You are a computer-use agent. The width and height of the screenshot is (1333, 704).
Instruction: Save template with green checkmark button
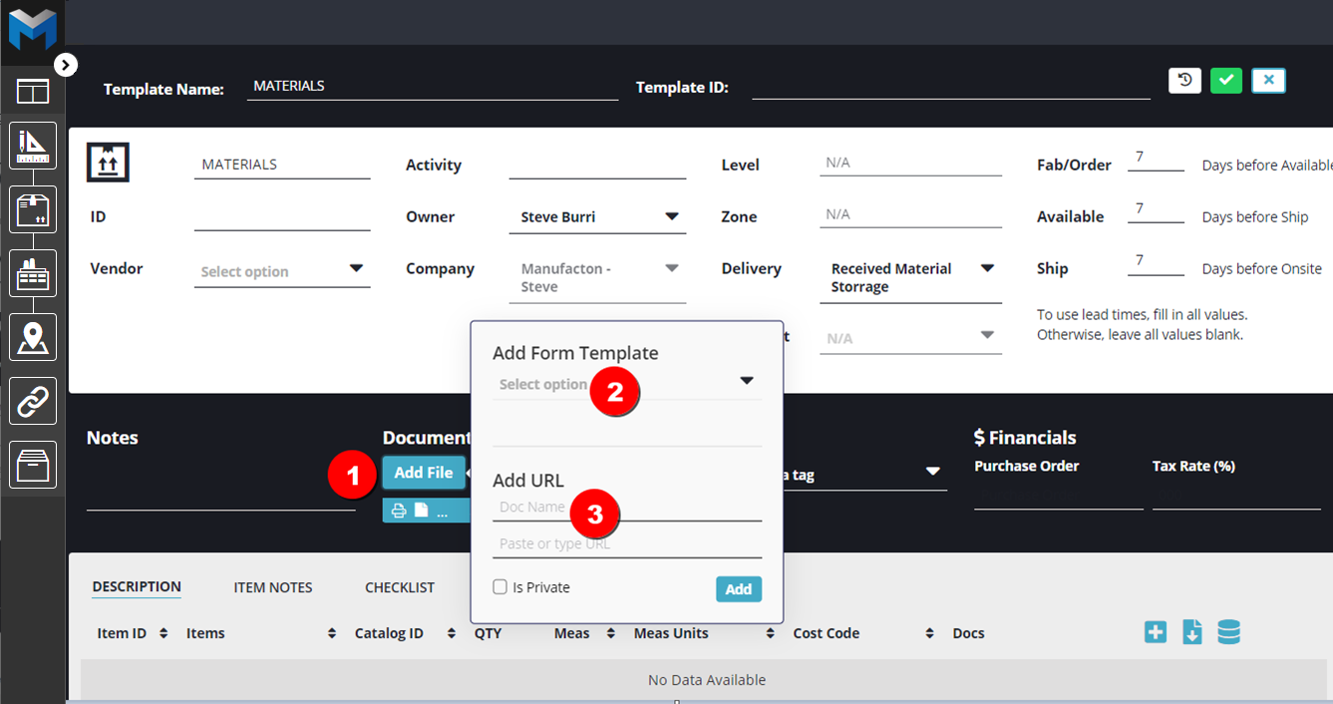click(x=1226, y=81)
